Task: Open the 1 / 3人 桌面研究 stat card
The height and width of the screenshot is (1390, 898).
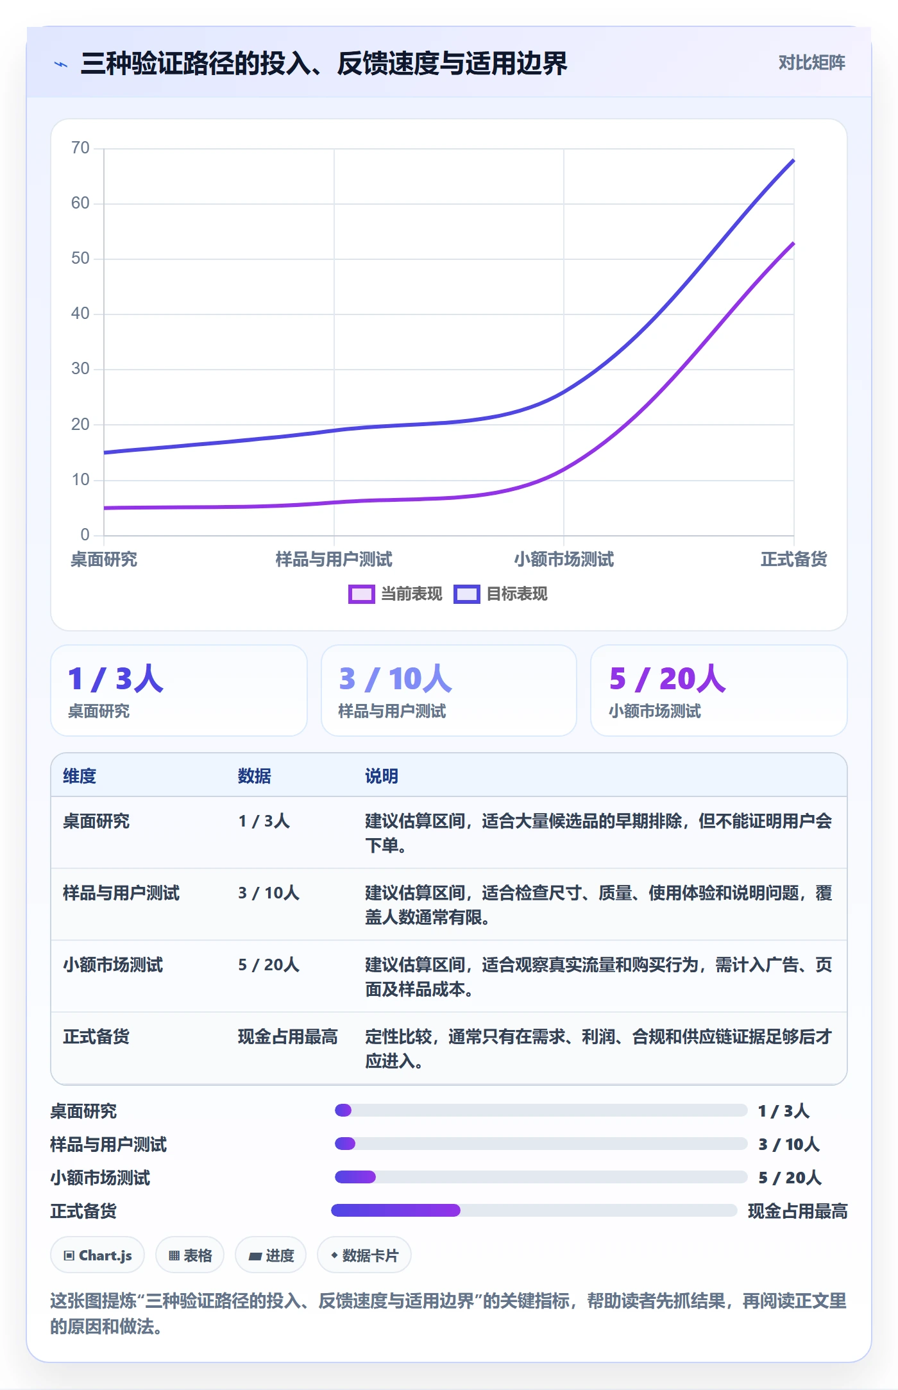Action: (179, 691)
